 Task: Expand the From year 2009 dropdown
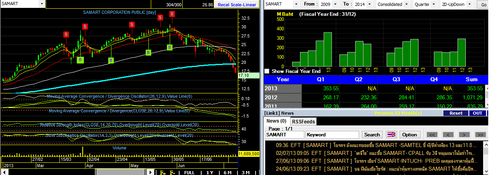point(336,4)
